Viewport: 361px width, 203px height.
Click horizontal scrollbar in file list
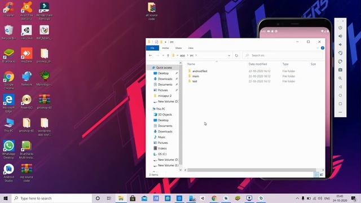252,170
